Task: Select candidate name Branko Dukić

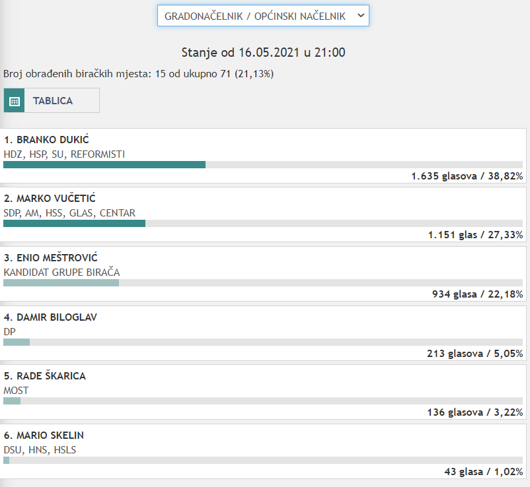Action: click(46, 140)
